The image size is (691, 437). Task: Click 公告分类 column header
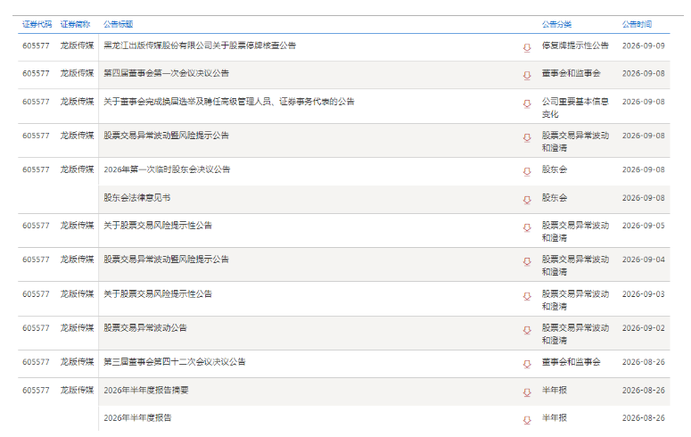[556, 24]
